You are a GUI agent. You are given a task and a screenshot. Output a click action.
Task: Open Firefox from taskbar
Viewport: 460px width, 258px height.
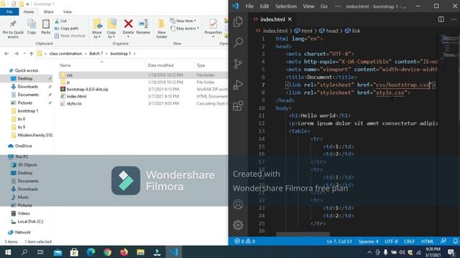pos(124,252)
